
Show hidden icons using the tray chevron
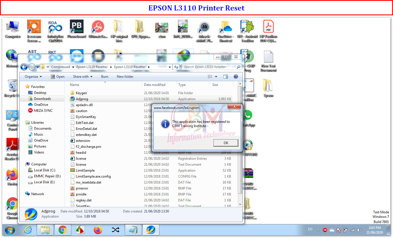click(318, 230)
